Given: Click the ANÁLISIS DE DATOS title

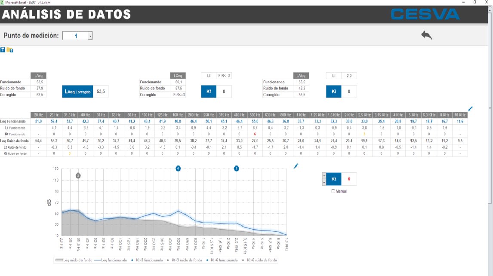Looking at the screenshot, I should tap(66, 14).
